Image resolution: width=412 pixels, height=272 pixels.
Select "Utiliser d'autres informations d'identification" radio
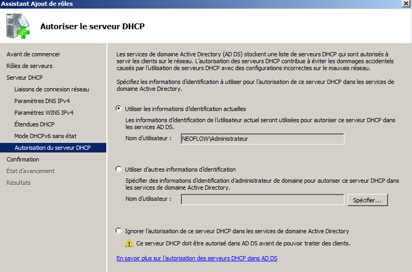pos(119,169)
